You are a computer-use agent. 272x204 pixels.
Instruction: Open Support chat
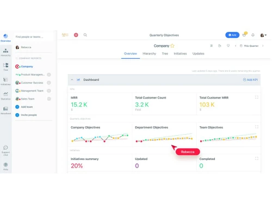[x=5, y=151]
